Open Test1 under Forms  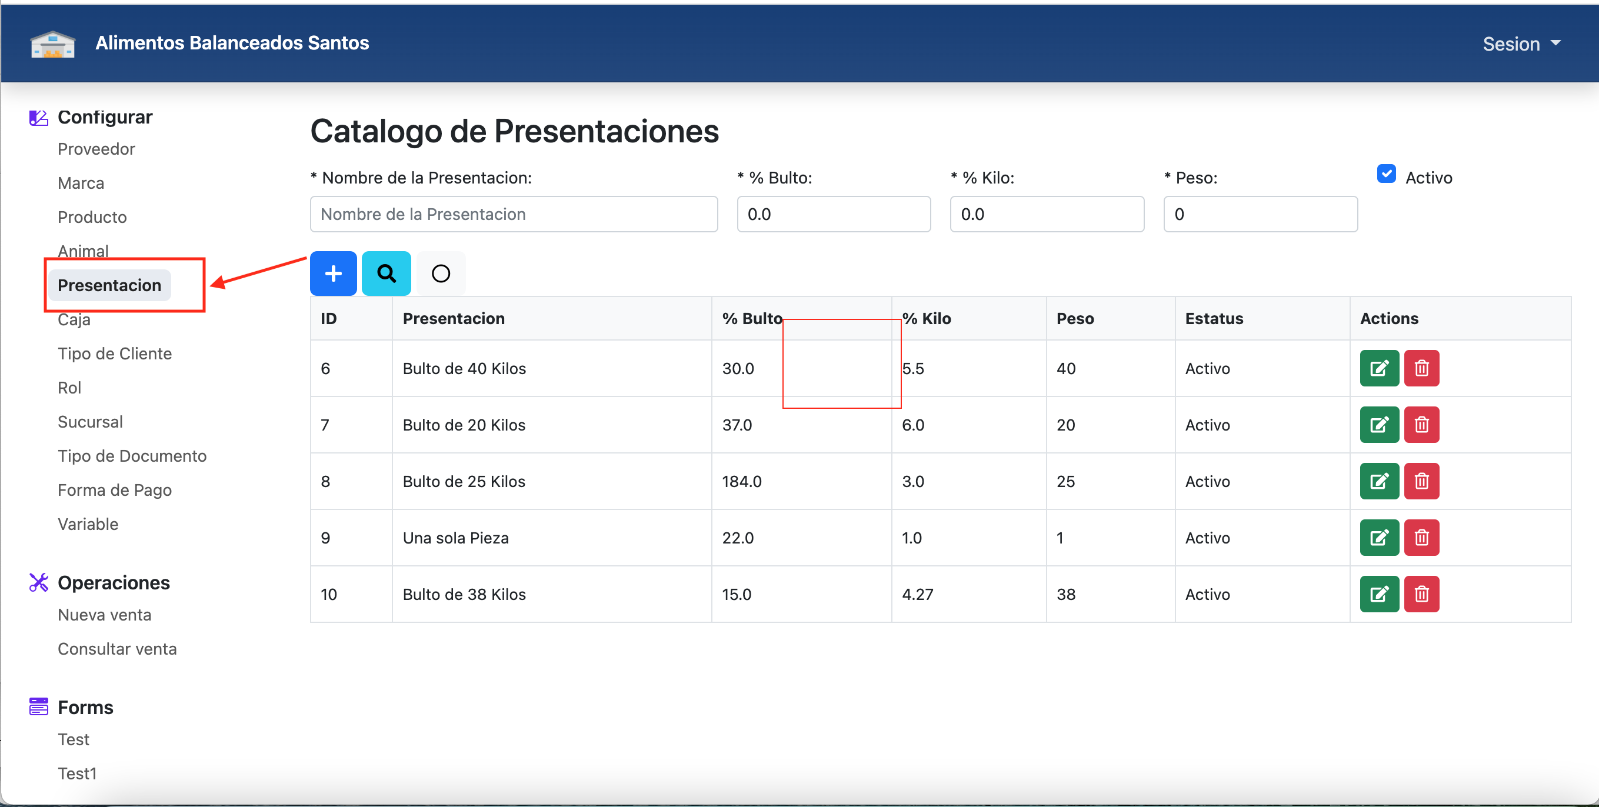coord(77,774)
